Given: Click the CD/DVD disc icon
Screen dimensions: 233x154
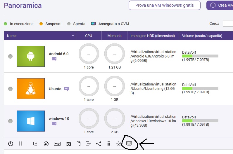Looking at the screenshot, I should (46, 143).
